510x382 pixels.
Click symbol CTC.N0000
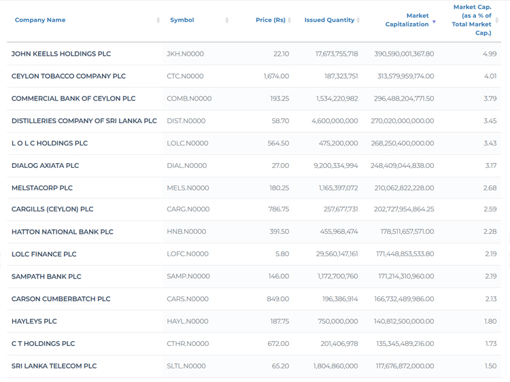tap(185, 76)
